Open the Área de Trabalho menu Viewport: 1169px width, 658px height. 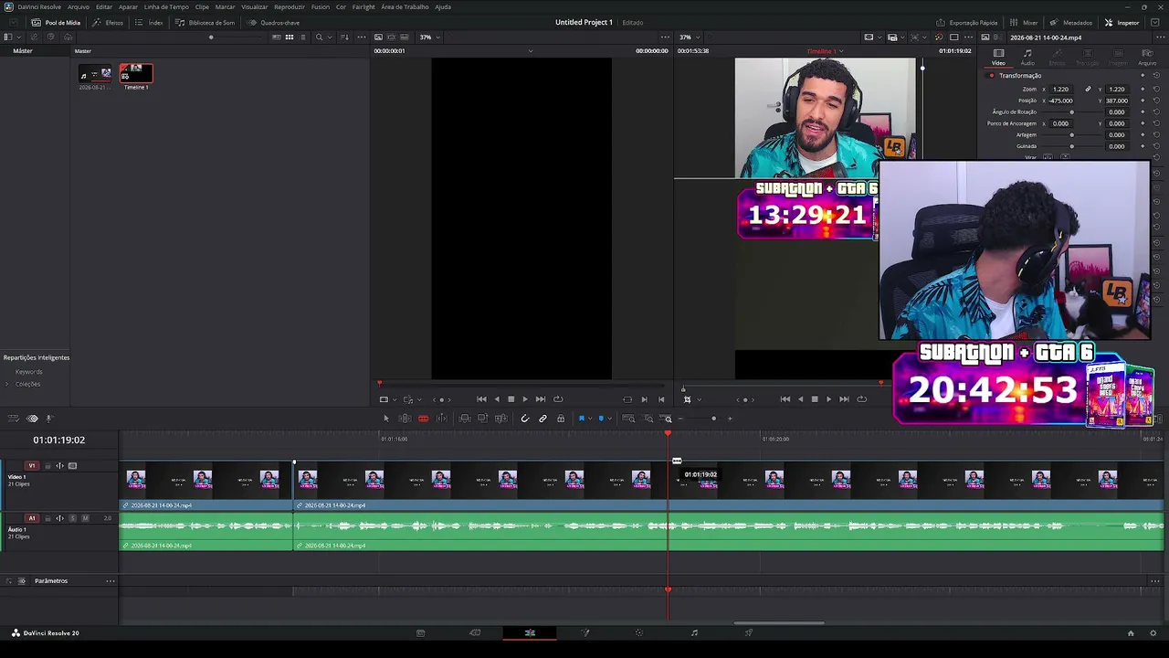pos(405,6)
